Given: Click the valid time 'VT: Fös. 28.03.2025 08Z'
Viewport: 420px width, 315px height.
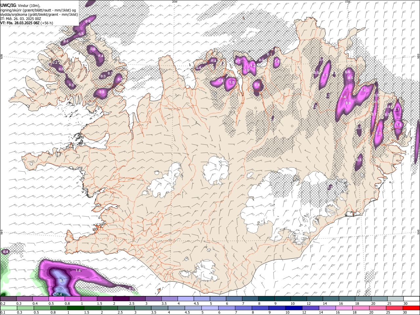Looking at the screenshot, I should pos(20,23).
